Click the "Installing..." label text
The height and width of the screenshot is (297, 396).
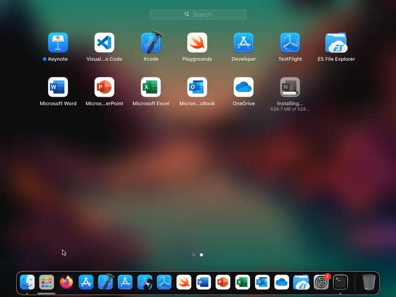point(290,103)
